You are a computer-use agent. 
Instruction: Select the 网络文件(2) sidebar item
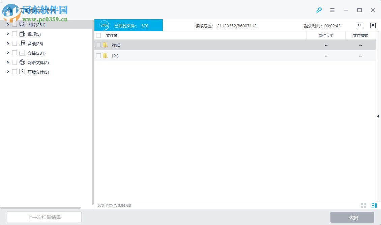pyautogui.click(x=38, y=62)
